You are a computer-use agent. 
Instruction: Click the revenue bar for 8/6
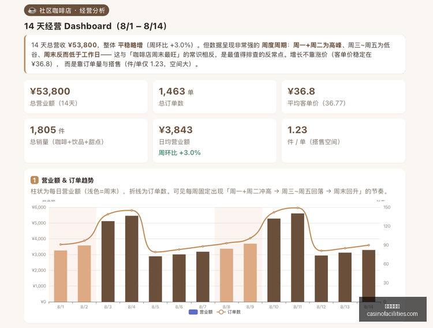tap(179, 278)
